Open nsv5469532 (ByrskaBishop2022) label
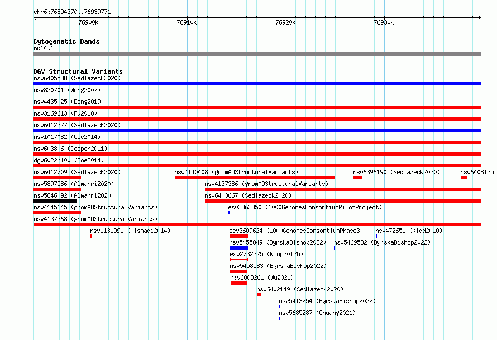Viewport: 497px width, 340px height. [x=382, y=242]
